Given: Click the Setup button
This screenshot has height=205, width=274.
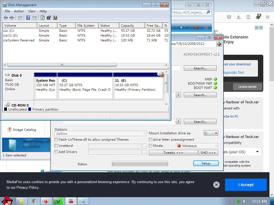Looking at the screenshot, I should pos(206,163).
